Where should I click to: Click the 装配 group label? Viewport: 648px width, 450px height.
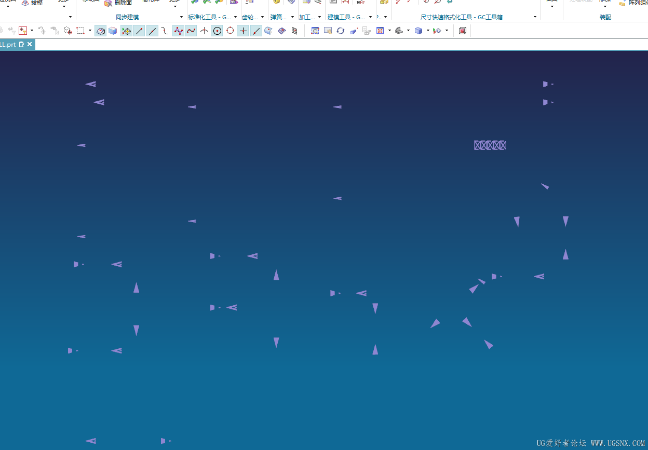click(605, 17)
